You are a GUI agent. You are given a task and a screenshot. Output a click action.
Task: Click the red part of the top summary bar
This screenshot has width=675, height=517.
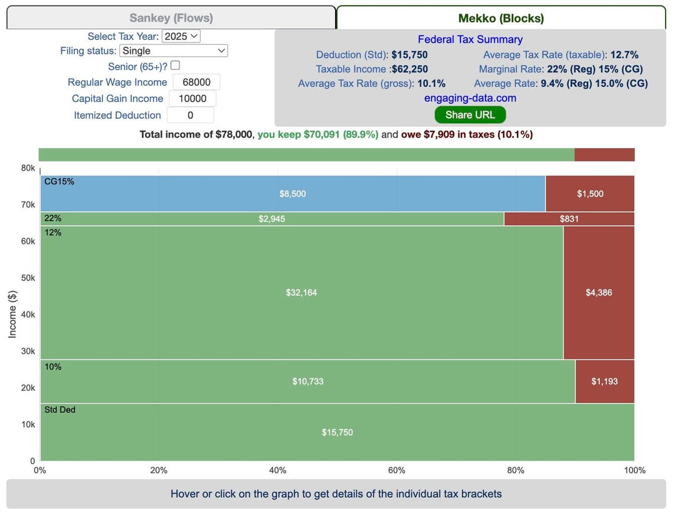click(x=604, y=155)
